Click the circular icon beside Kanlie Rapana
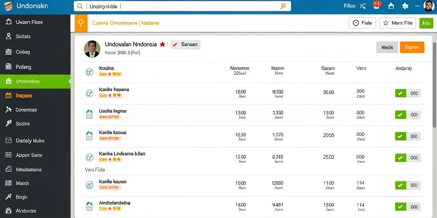This screenshot has width=437, height=218. [89, 93]
